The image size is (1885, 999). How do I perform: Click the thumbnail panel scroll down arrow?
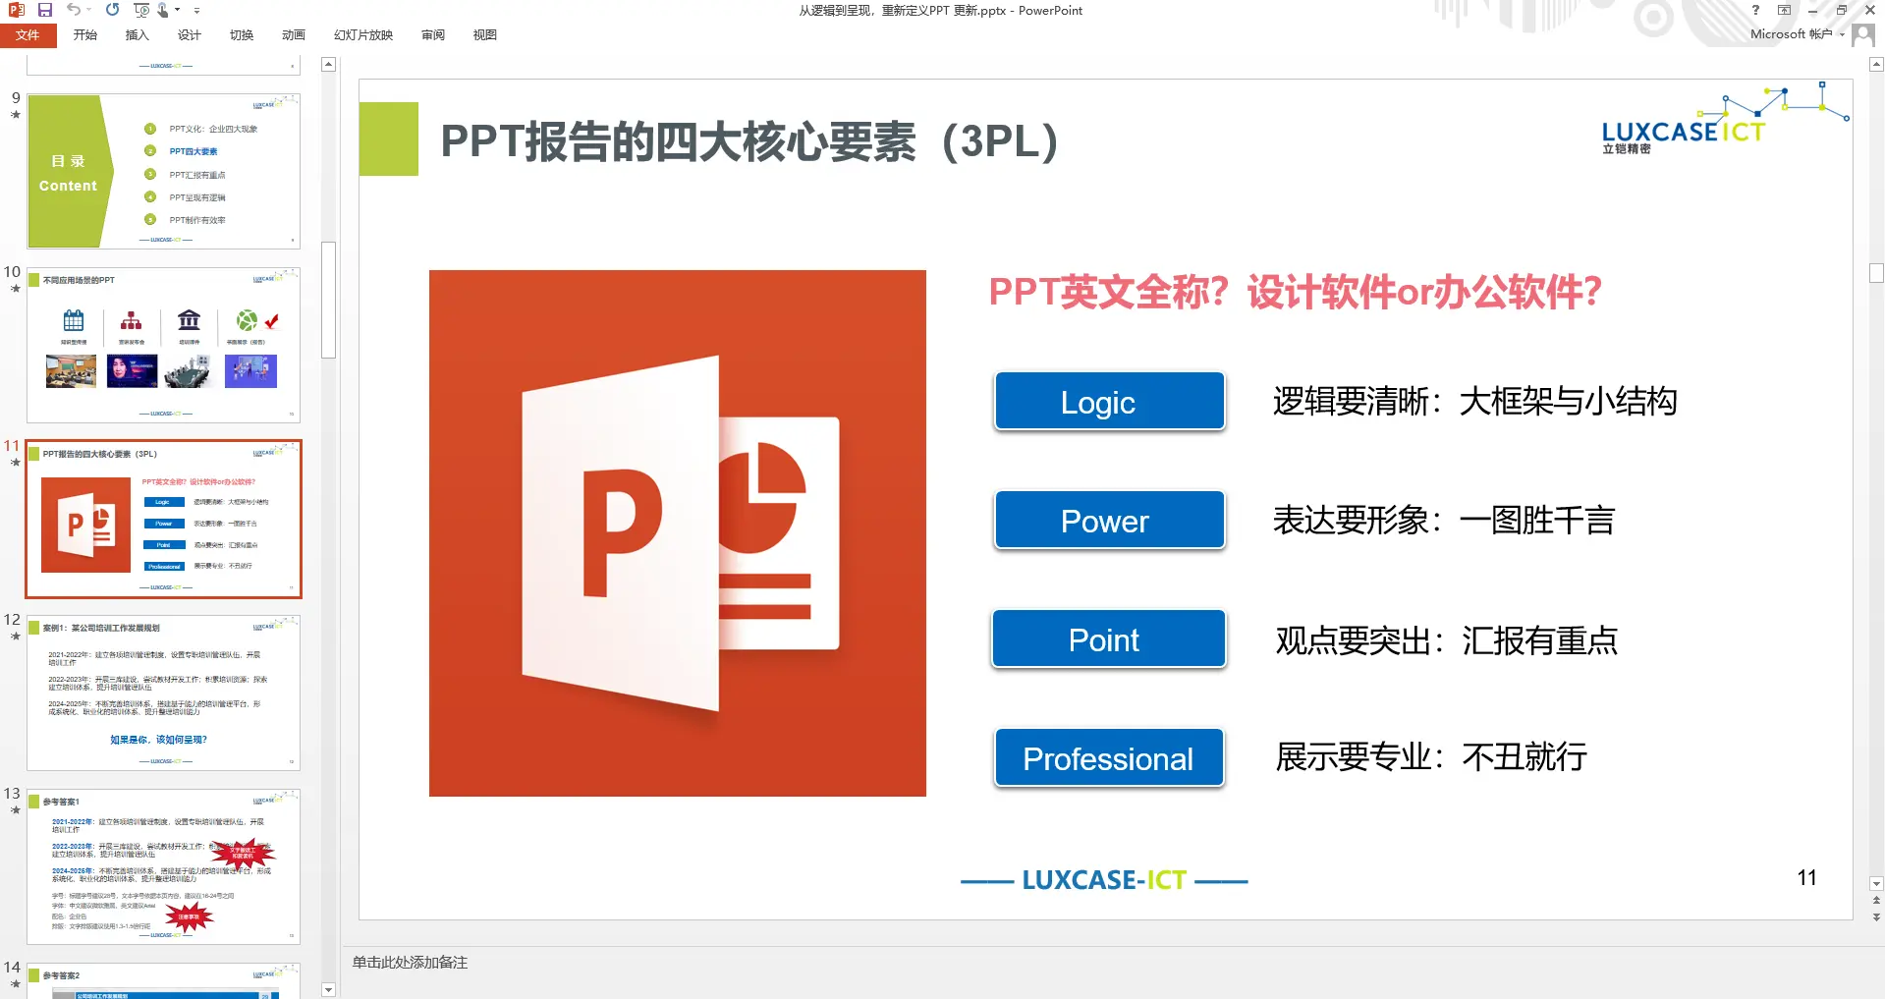[329, 990]
